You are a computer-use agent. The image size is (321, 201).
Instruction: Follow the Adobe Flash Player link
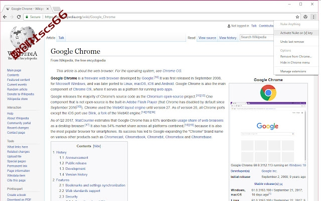(x=141, y=102)
